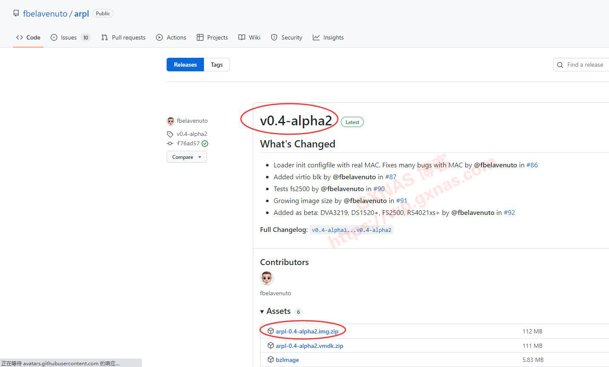The height and width of the screenshot is (367, 609).
Task: Select the Releases button
Action: (x=185, y=65)
